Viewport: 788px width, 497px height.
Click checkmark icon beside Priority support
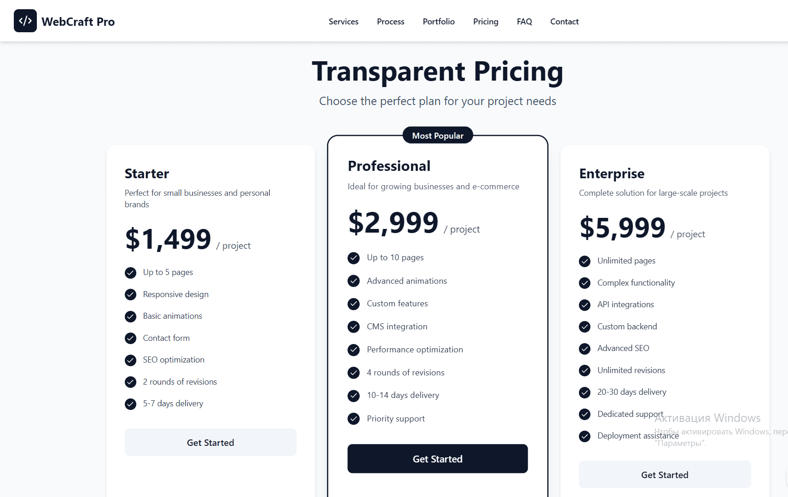354,419
